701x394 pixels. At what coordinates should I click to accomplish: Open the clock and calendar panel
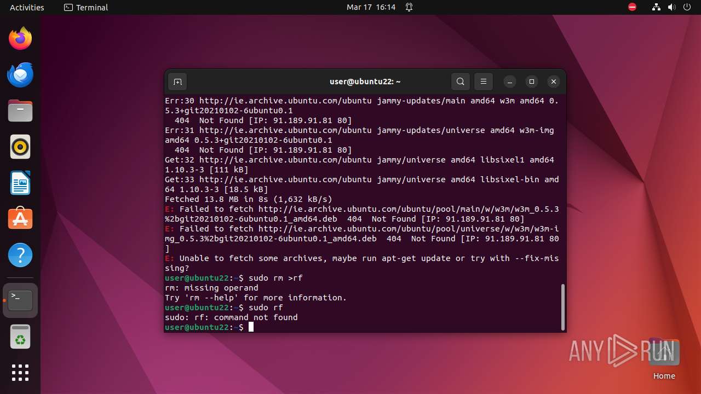tap(371, 7)
